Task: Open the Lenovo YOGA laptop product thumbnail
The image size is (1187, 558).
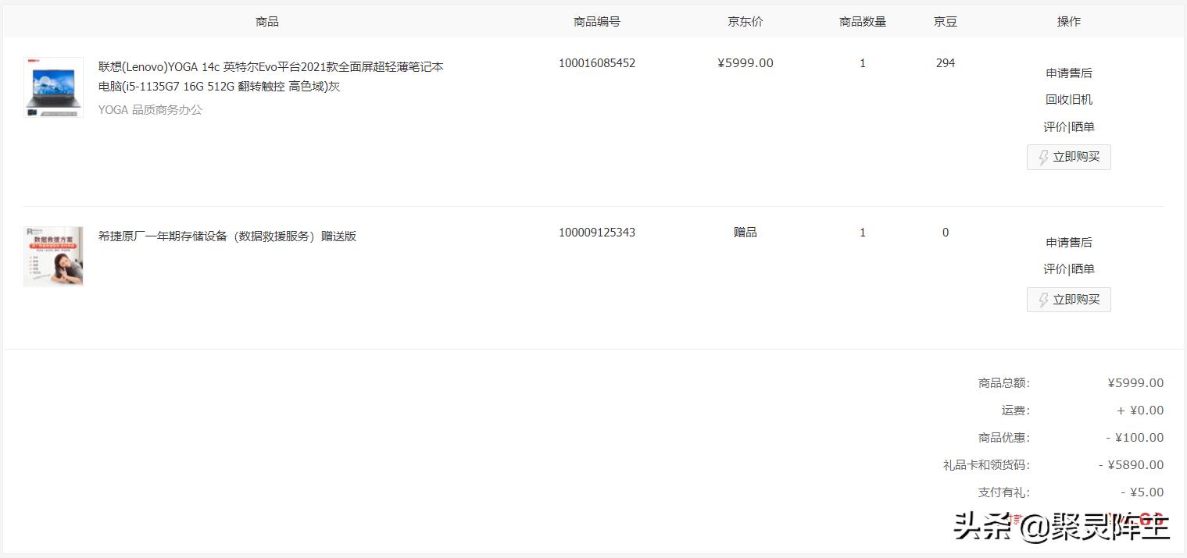Action: (52, 87)
